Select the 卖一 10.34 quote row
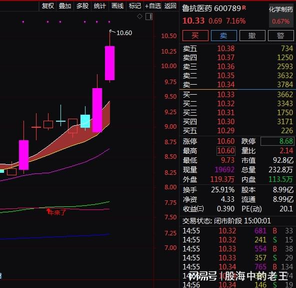Screen dimensions: 296x288 pyautogui.click(x=237, y=85)
